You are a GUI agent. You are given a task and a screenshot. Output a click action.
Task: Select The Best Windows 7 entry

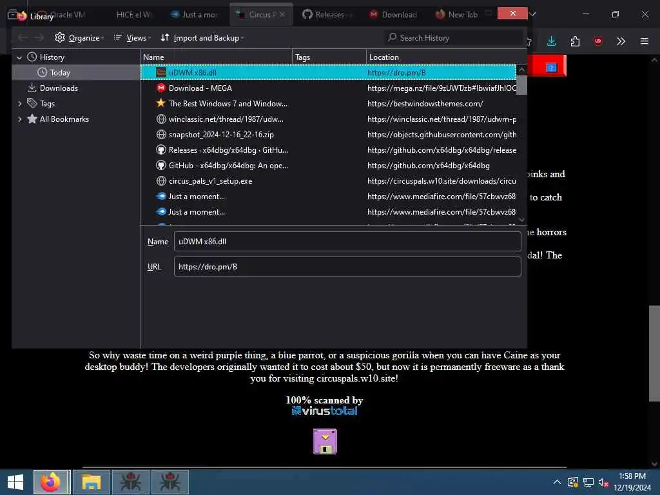[328, 104]
